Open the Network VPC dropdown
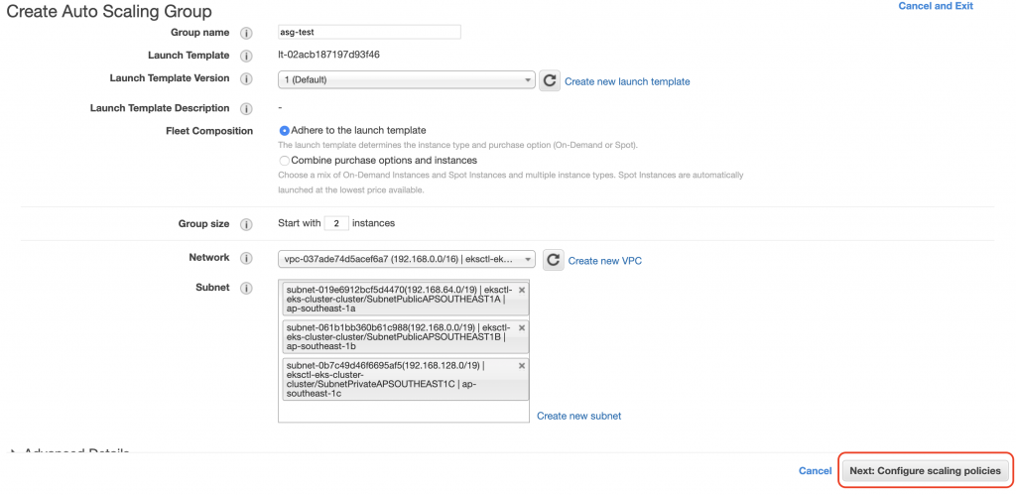The width and height of the screenshot is (1016, 495). 407,260
